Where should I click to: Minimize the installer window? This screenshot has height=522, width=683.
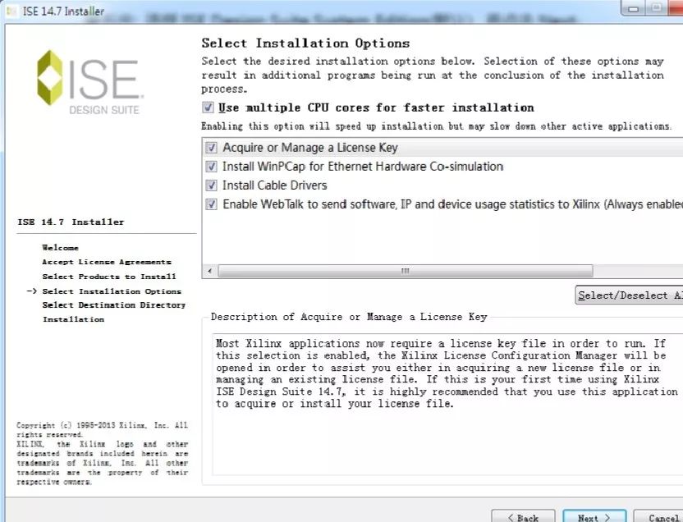tap(634, 8)
